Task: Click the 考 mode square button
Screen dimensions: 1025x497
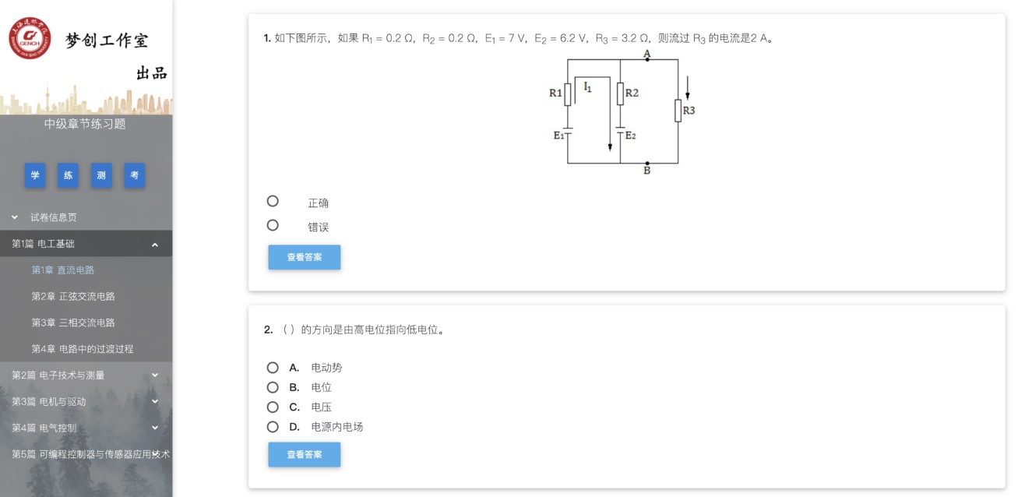Action: pyautogui.click(x=135, y=175)
